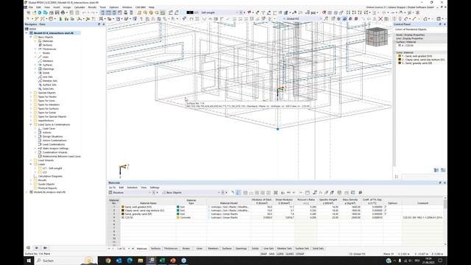Select Line | Display Properties in Control Panel
The image size is (471, 265).
pyautogui.click(x=409, y=38)
